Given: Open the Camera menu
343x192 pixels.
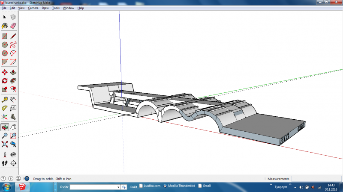Looking at the screenshot, I should [x=33, y=8].
